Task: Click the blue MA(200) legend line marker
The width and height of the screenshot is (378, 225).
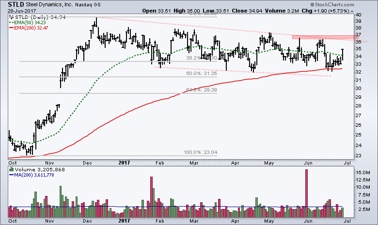Action: click(x=11, y=175)
